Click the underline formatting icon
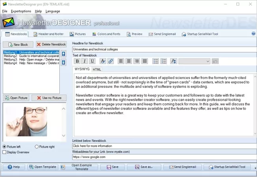This screenshot has height=177, width=257. (x=92, y=61)
